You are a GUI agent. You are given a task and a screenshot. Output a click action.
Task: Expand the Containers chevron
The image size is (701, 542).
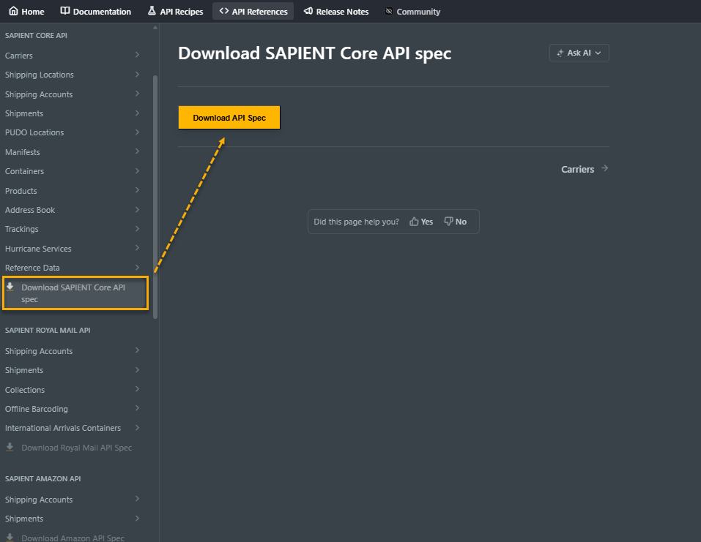[x=137, y=171]
